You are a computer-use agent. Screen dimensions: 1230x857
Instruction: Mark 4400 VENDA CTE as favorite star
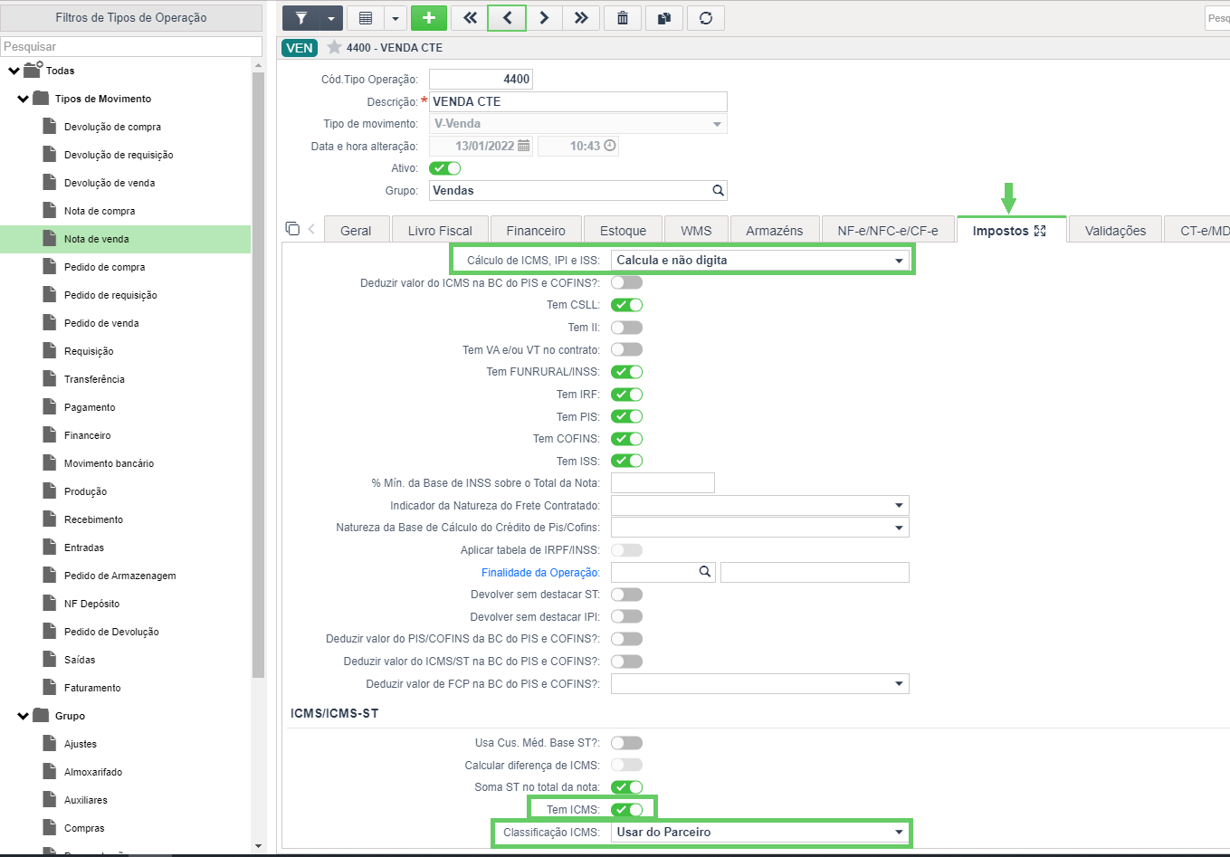pos(334,47)
